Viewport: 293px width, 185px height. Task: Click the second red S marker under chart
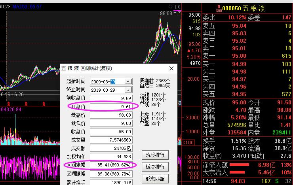point(26,104)
